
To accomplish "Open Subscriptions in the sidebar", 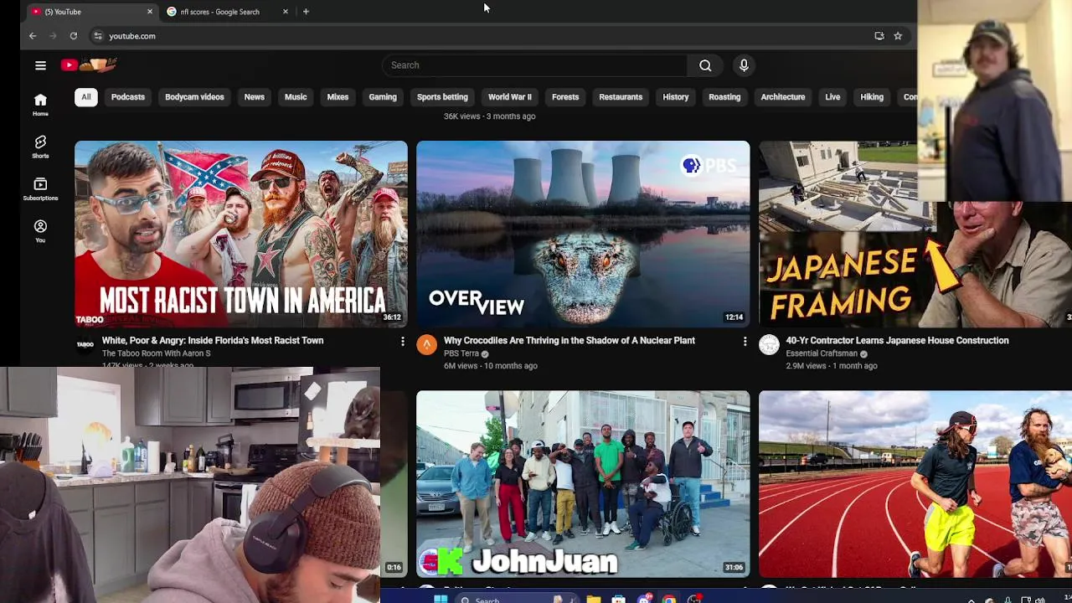I will (x=40, y=189).
